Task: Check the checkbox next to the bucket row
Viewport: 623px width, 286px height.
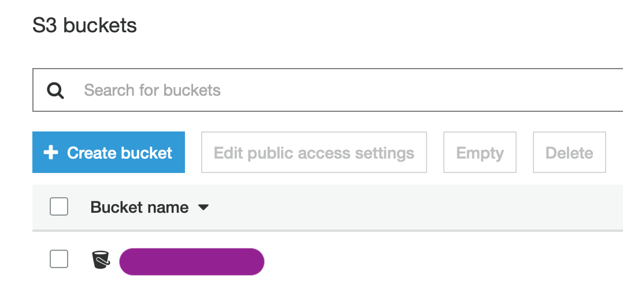Action: (x=59, y=259)
